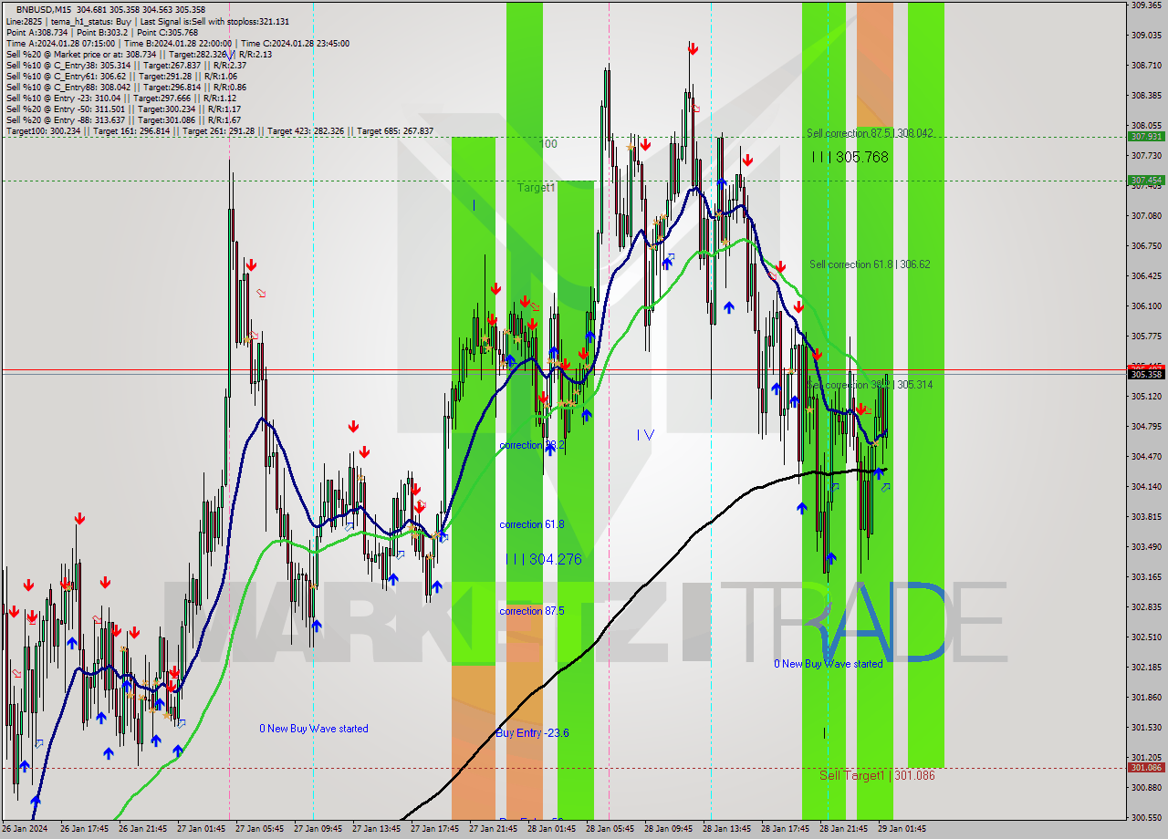Click the 'I V' wave label
1168x839 pixels.
[645, 435]
